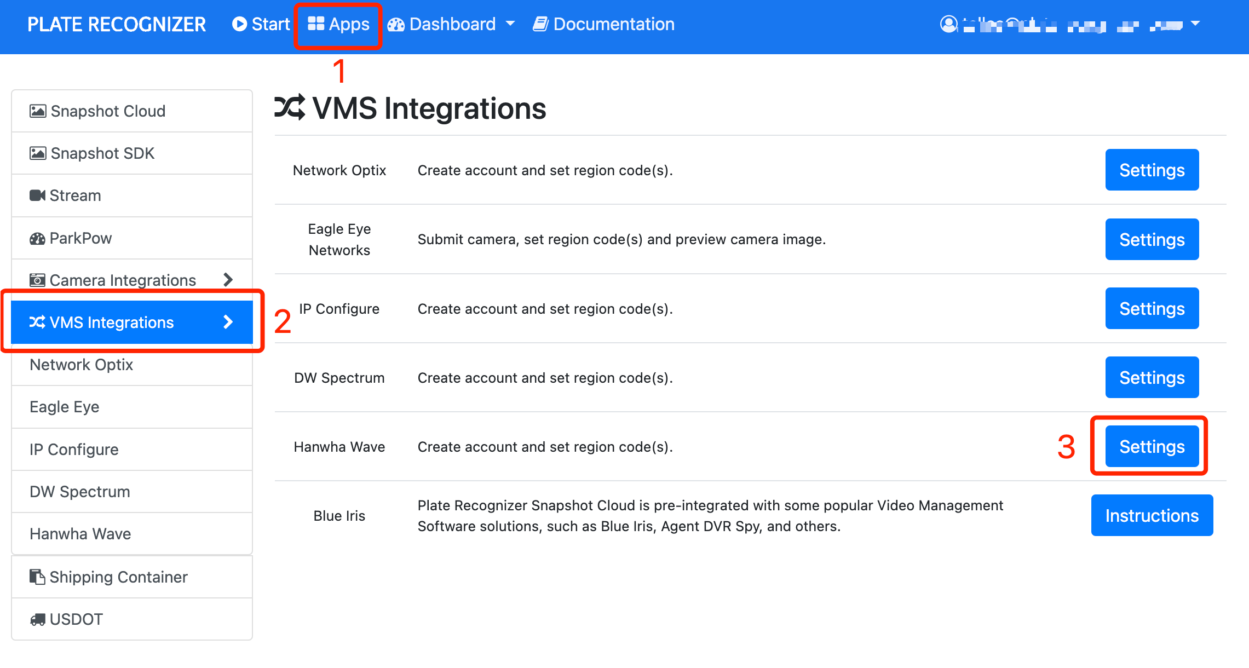This screenshot has height=668, width=1249.
Task: Collapse the VMS Integrations chevron
Action: pos(228,322)
